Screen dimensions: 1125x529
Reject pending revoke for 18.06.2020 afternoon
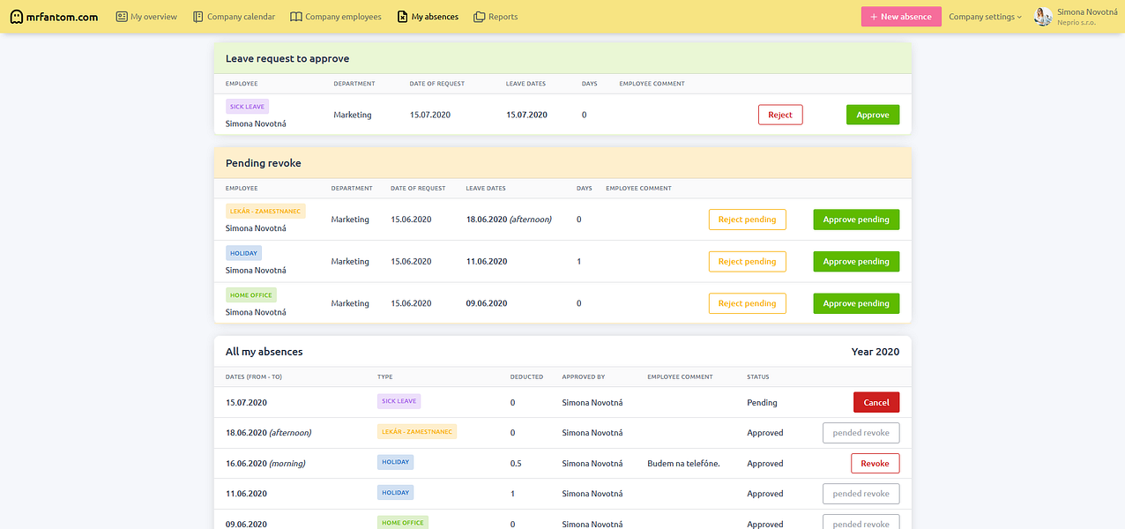(x=747, y=220)
